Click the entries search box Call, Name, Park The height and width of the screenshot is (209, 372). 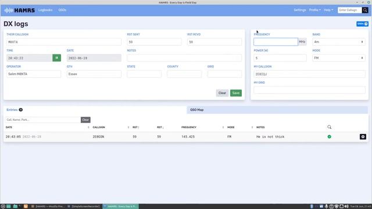43,120
